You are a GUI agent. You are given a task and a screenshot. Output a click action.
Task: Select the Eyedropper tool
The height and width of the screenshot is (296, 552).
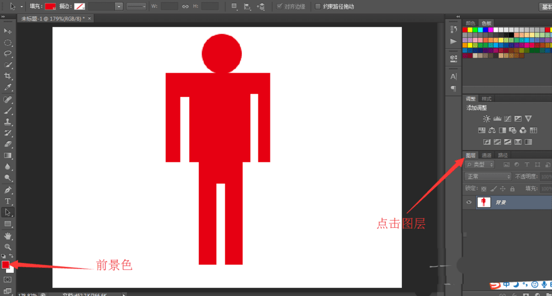8,87
